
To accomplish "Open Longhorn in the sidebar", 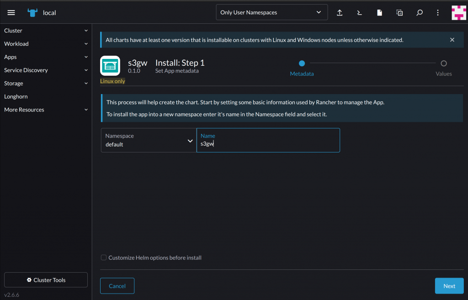I will pyautogui.click(x=16, y=96).
